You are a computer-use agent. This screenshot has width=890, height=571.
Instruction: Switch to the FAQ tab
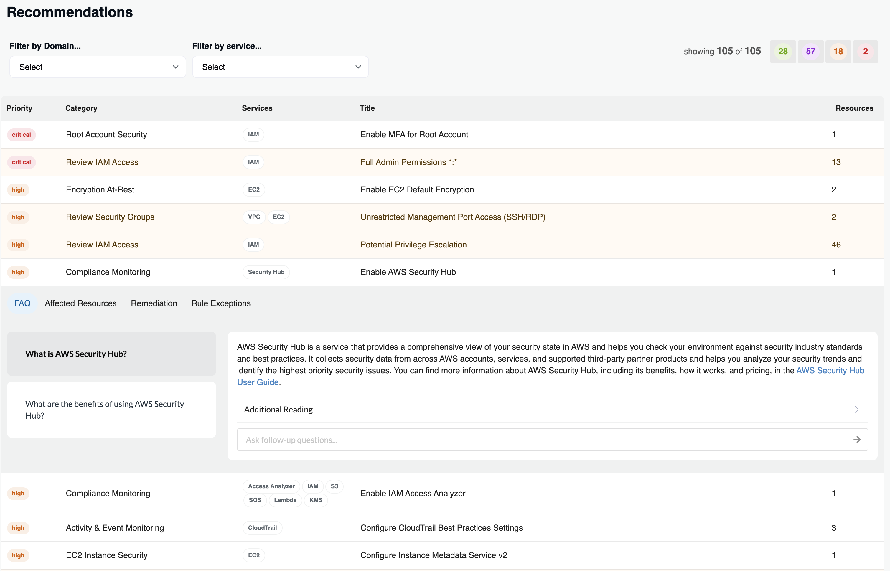click(22, 303)
